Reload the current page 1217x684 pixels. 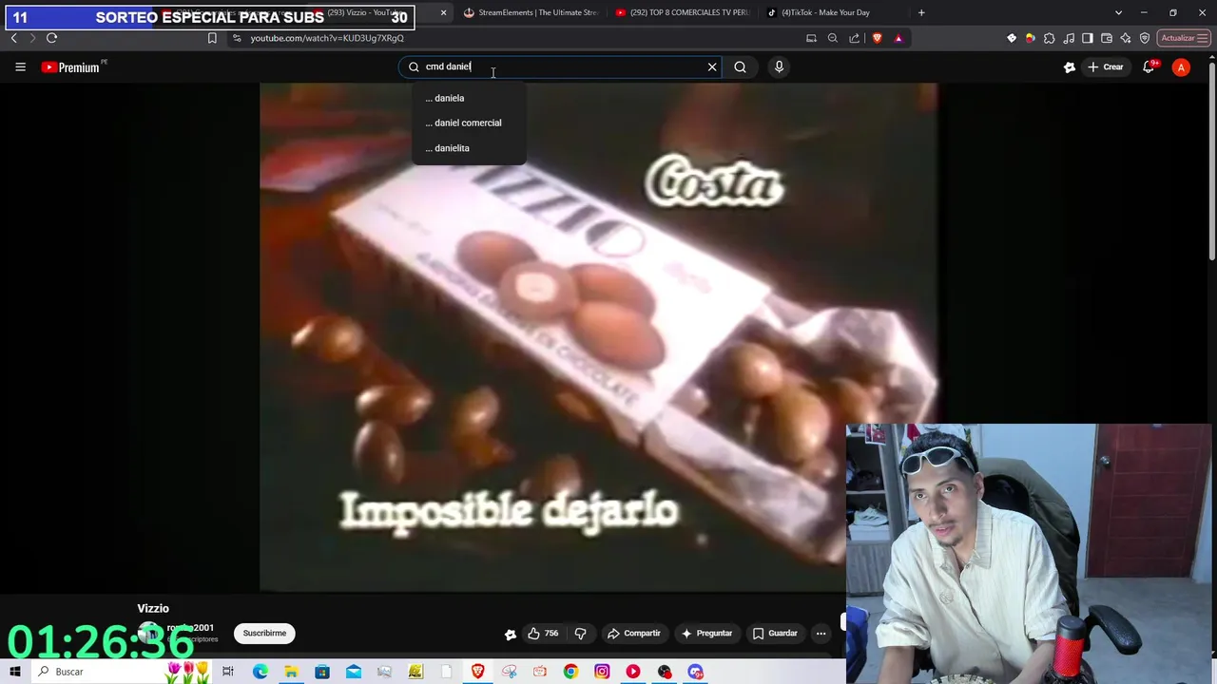click(x=51, y=38)
